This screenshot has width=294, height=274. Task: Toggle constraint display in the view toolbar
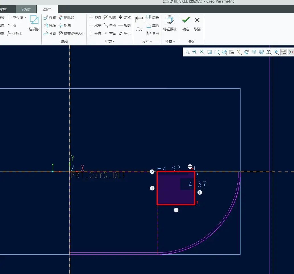click(x=276, y=52)
